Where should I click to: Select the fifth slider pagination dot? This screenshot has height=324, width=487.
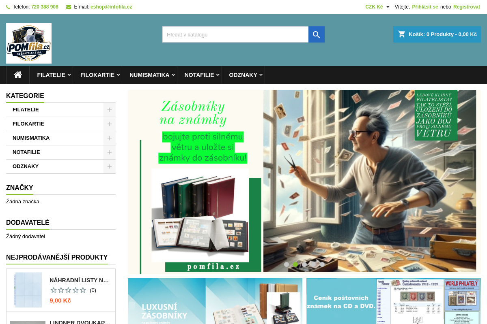point(322,264)
